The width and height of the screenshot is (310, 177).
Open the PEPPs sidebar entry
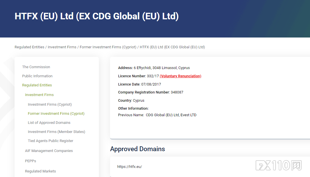tap(30, 161)
